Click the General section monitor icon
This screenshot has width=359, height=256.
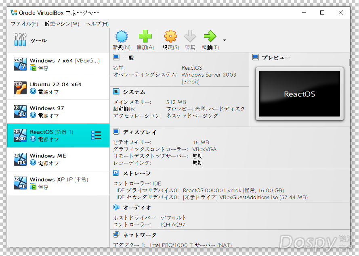(116, 57)
